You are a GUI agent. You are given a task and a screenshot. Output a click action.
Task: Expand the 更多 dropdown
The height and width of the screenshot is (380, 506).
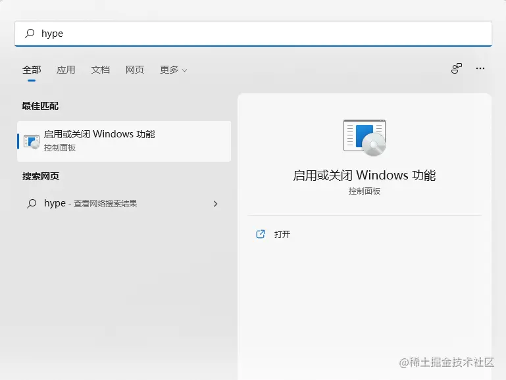(173, 70)
